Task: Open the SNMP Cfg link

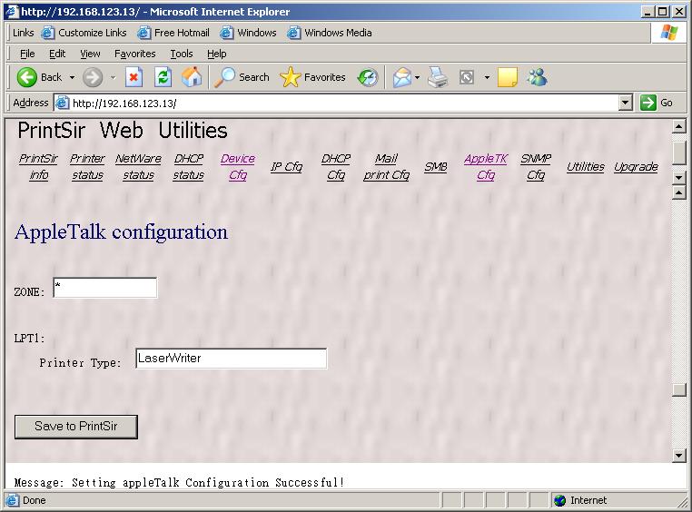Action: pyautogui.click(x=536, y=167)
